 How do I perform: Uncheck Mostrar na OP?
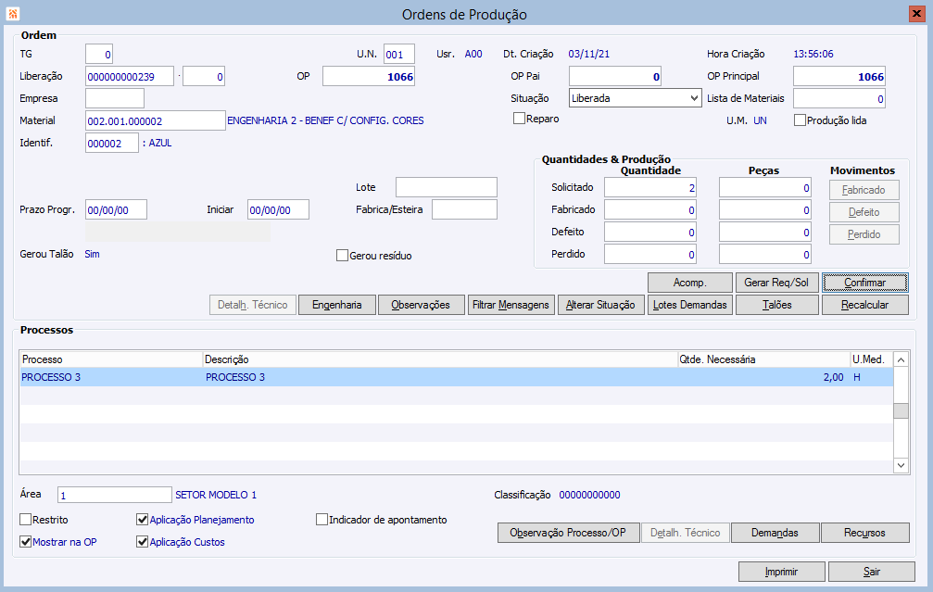[26, 541]
